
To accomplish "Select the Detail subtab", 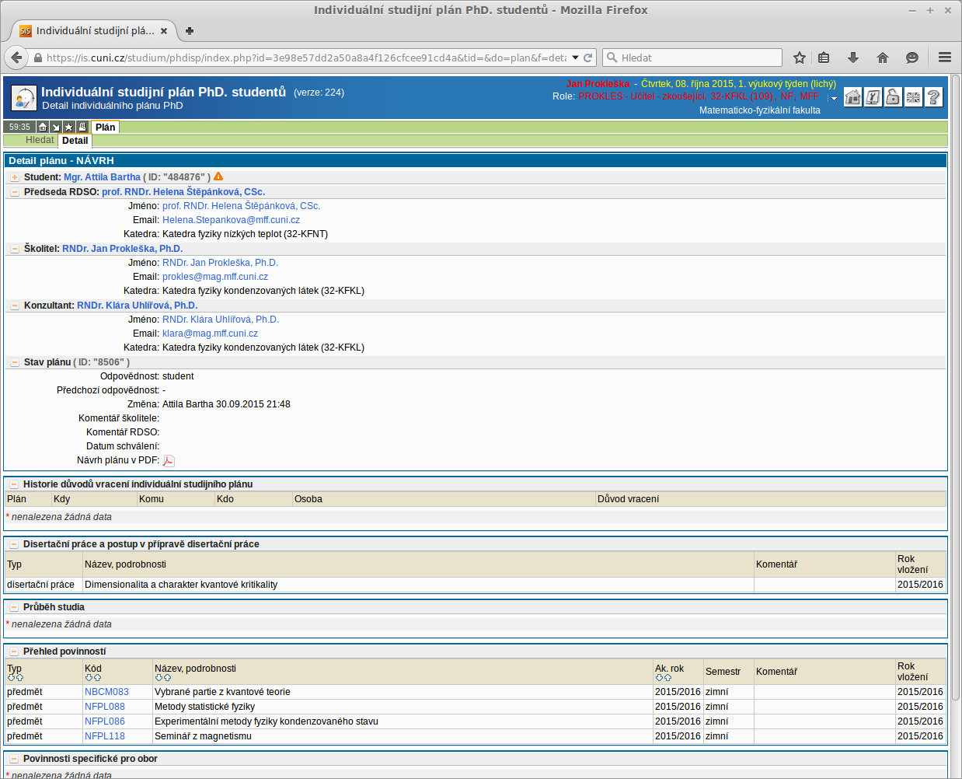I will coord(75,141).
